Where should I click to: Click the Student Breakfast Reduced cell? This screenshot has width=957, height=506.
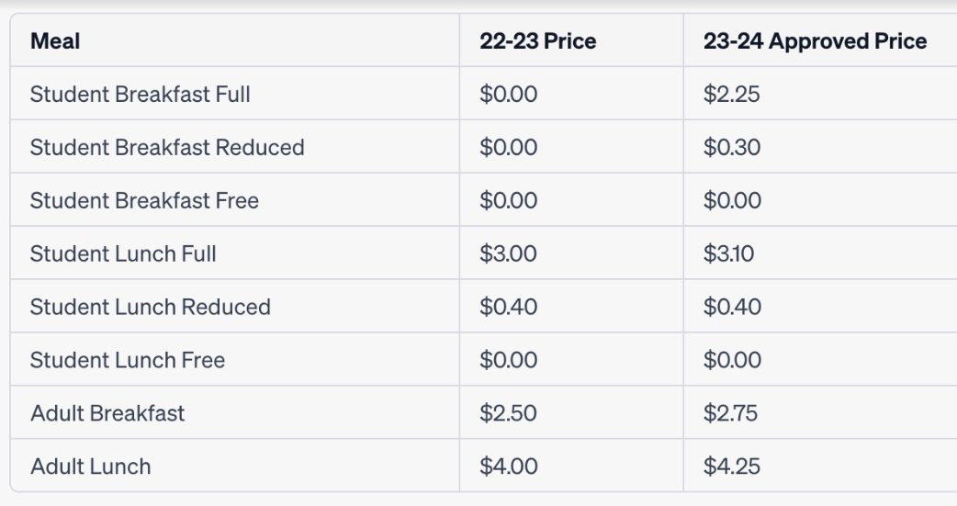tap(166, 147)
